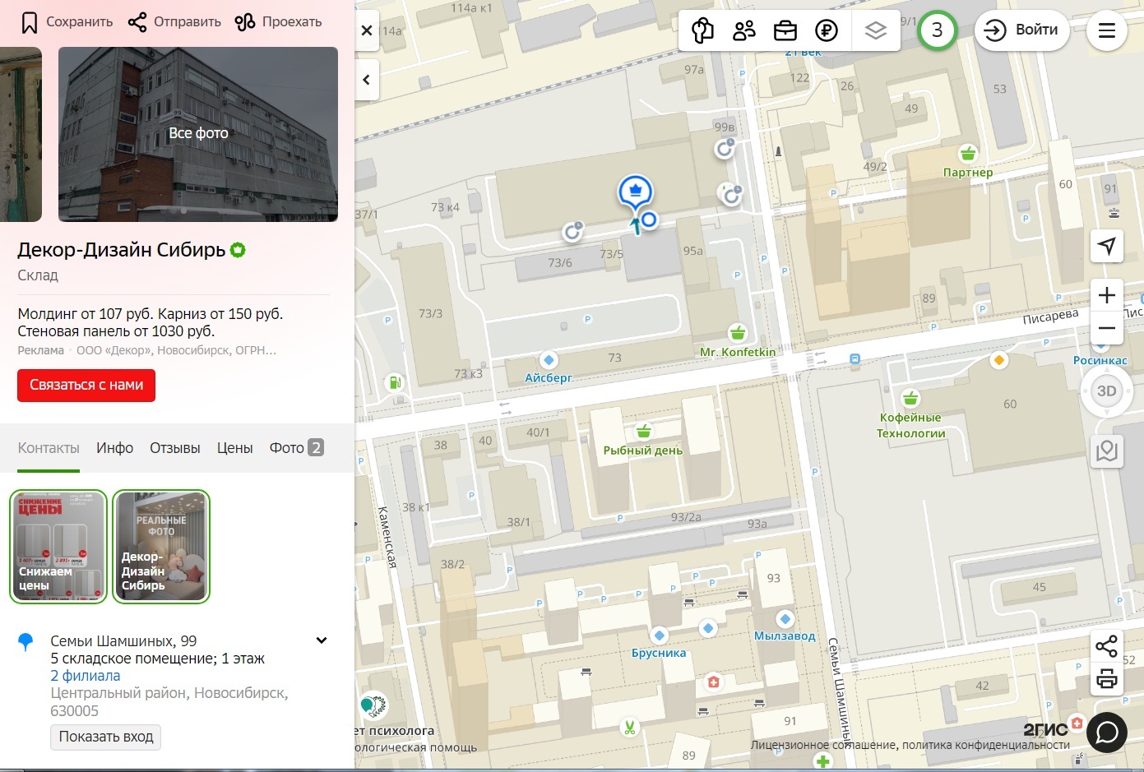Expand the address details chevron
The image size is (1144, 772).
pyautogui.click(x=322, y=640)
